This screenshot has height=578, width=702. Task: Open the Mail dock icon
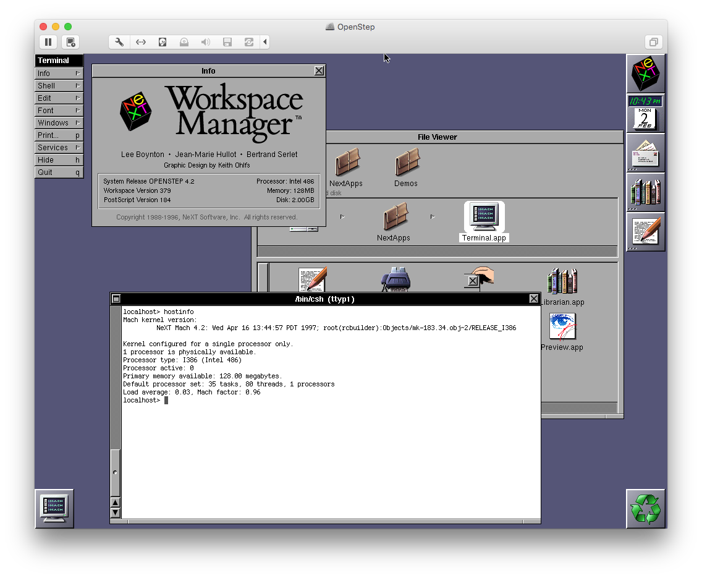645,153
